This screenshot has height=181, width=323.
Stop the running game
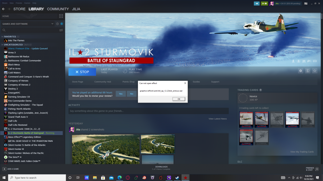(x=82, y=72)
